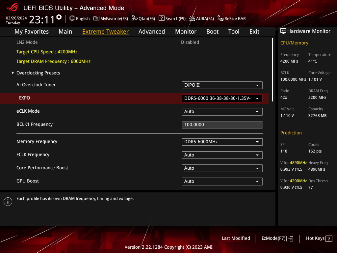This screenshot has width=337, height=253.
Task: Click the 4200 MHz frequency value
Action: click(289, 61)
